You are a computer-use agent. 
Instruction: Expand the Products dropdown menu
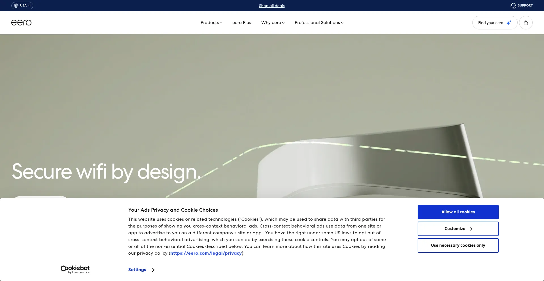click(211, 23)
